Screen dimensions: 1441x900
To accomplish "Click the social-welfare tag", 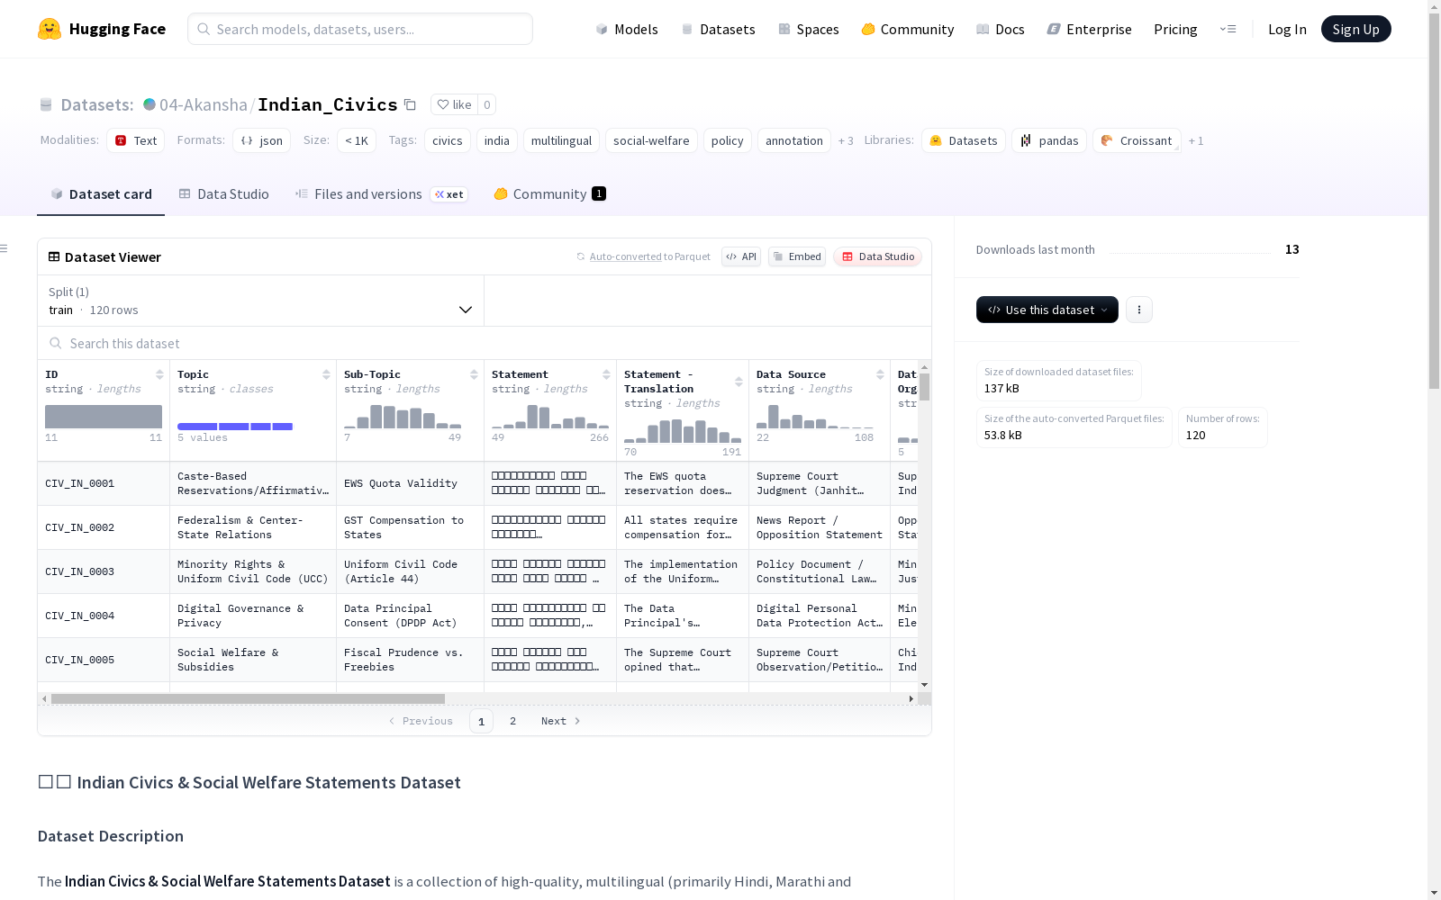I will point(651,140).
